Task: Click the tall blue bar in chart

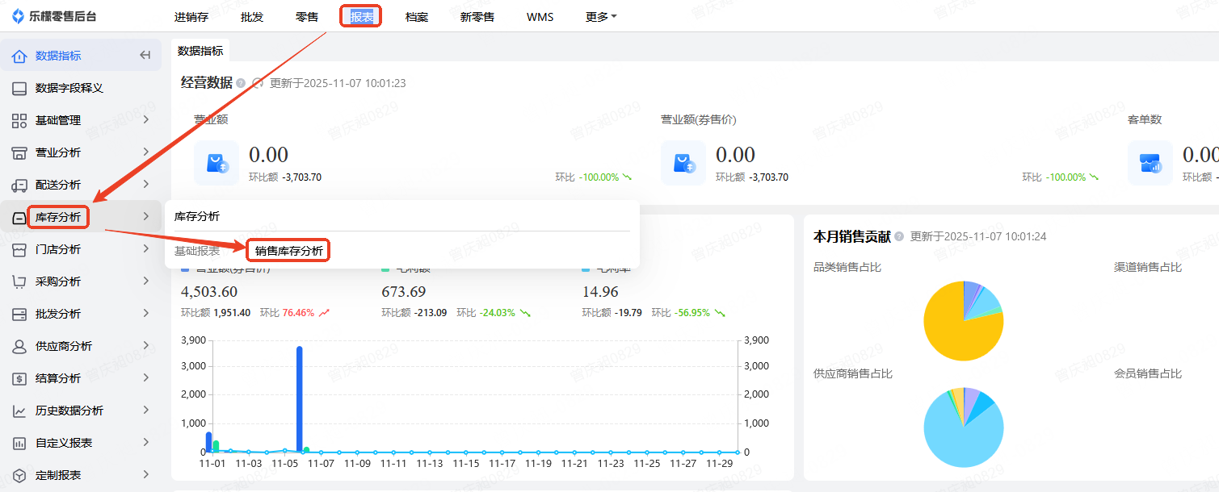Action: pyautogui.click(x=299, y=399)
